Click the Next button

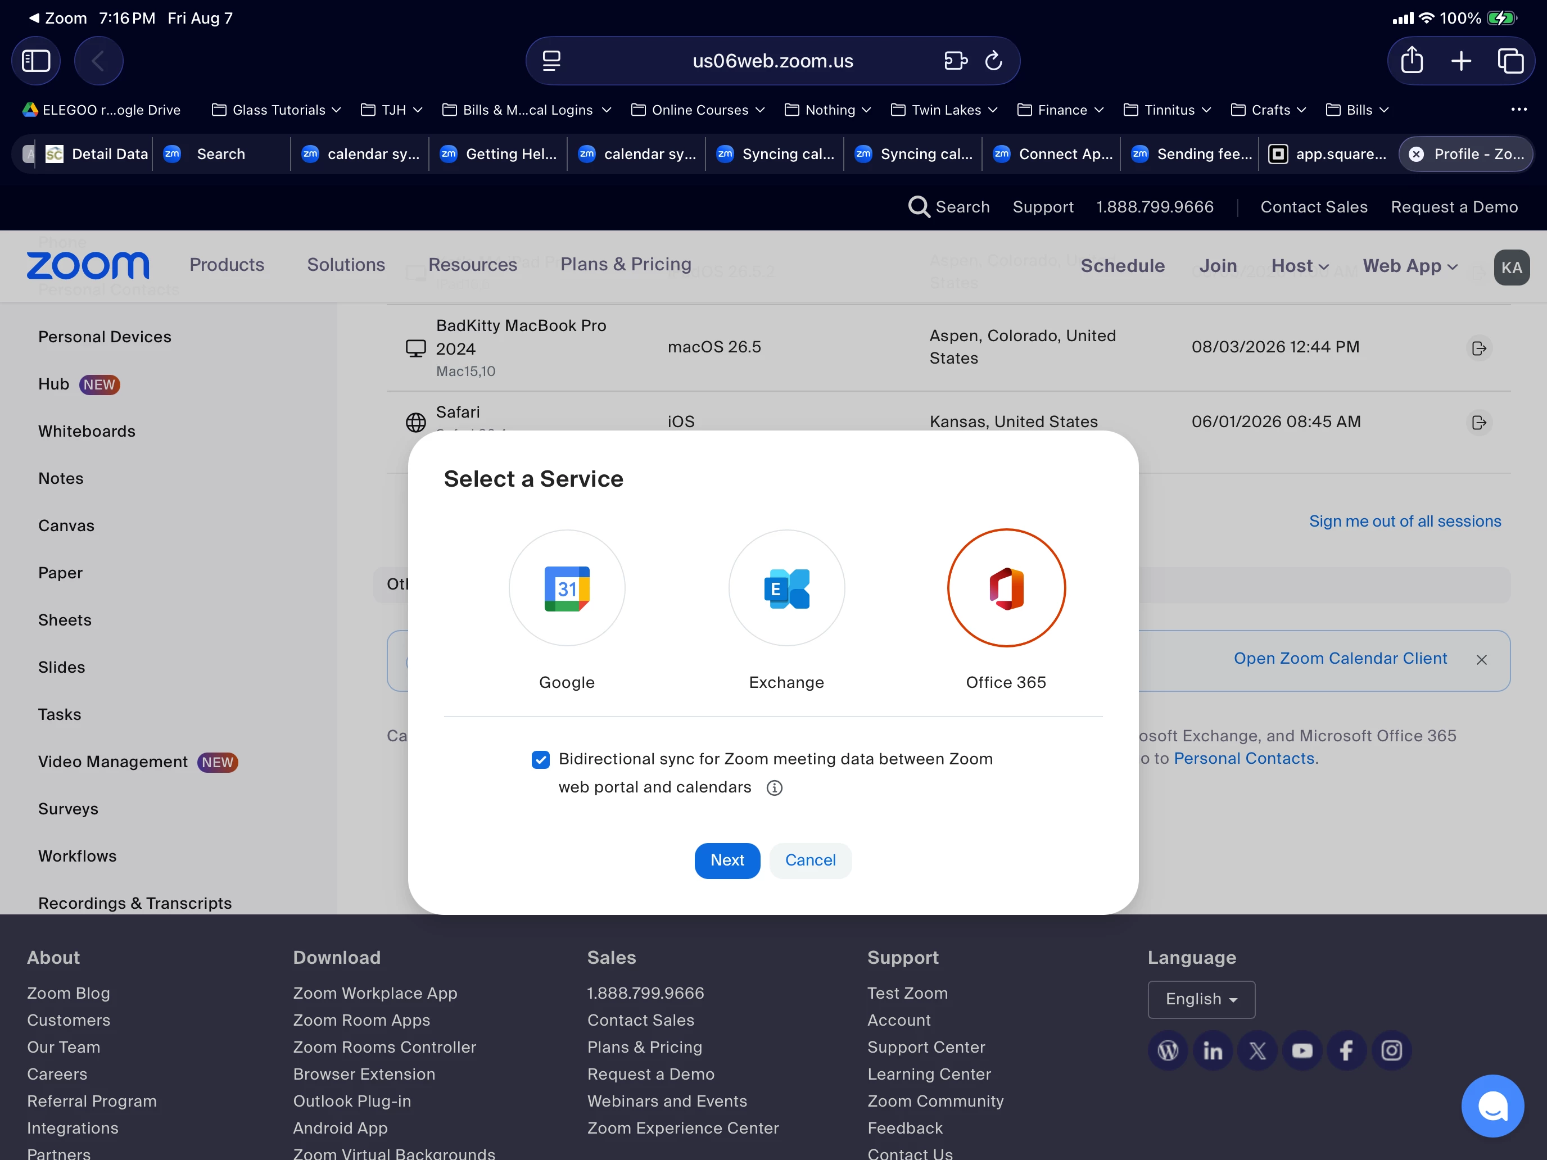(727, 861)
